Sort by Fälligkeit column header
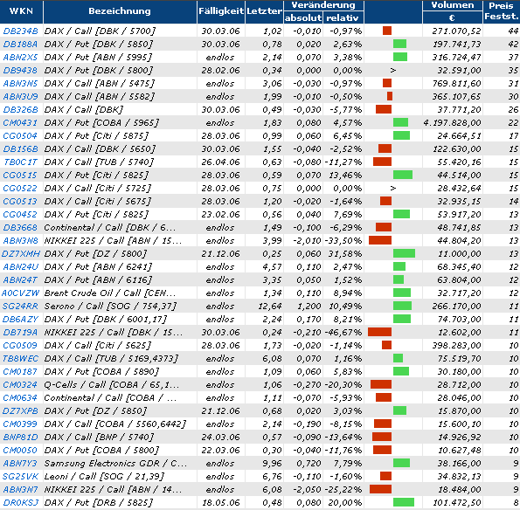The width and height of the screenshot is (520, 510). coord(221,11)
